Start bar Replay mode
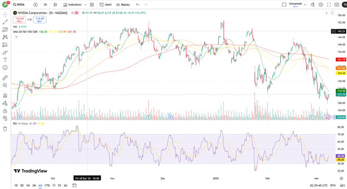 tap(123, 5)
